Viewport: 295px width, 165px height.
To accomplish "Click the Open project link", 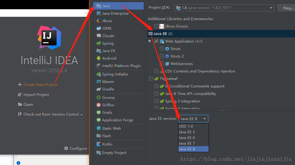I will tap(28, 105).
